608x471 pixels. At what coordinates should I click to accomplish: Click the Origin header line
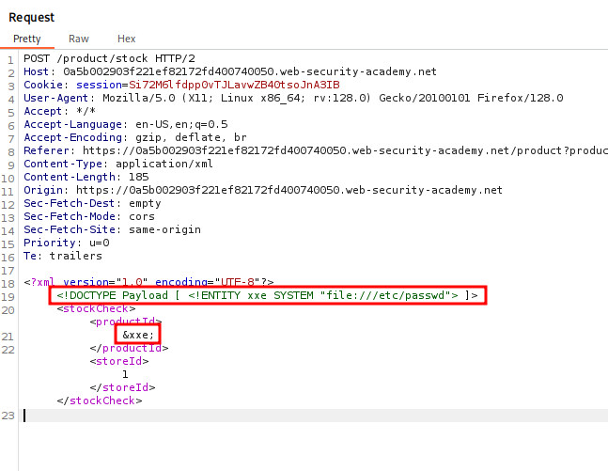pyautogui.click(x=263, y=191)
